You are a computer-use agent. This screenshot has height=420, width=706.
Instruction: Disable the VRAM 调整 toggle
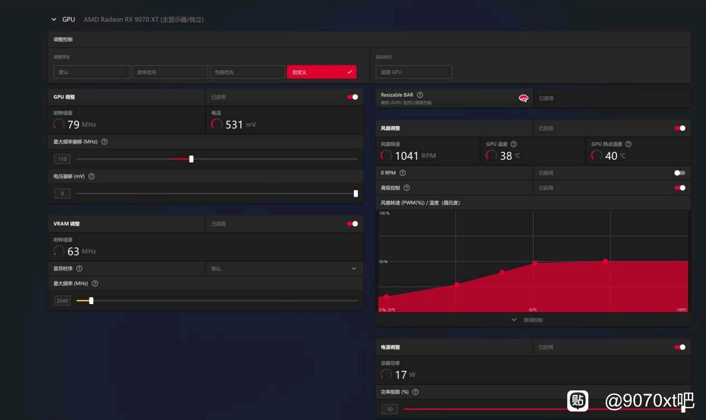pyautogui.click(x=352, y=223)
